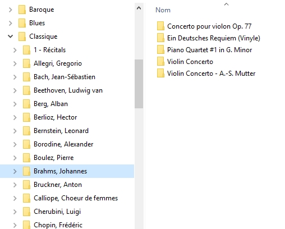
Task: Click the Borodine, Alexander folder icon
Action: (x=26, y=144)
